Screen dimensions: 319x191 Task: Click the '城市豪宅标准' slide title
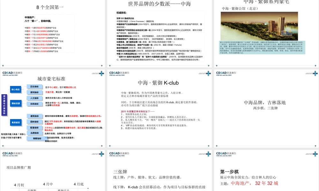[x=51, y=79]
